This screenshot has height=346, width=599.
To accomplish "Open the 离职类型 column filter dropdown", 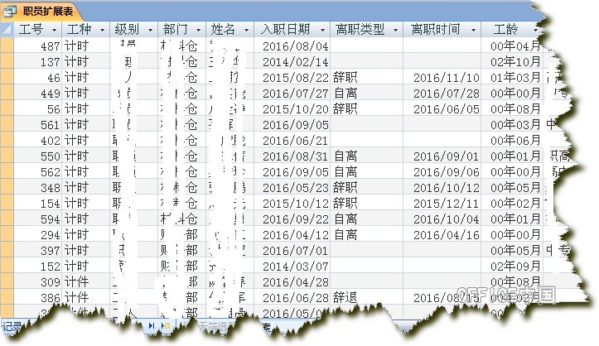I will coord(395,30).
